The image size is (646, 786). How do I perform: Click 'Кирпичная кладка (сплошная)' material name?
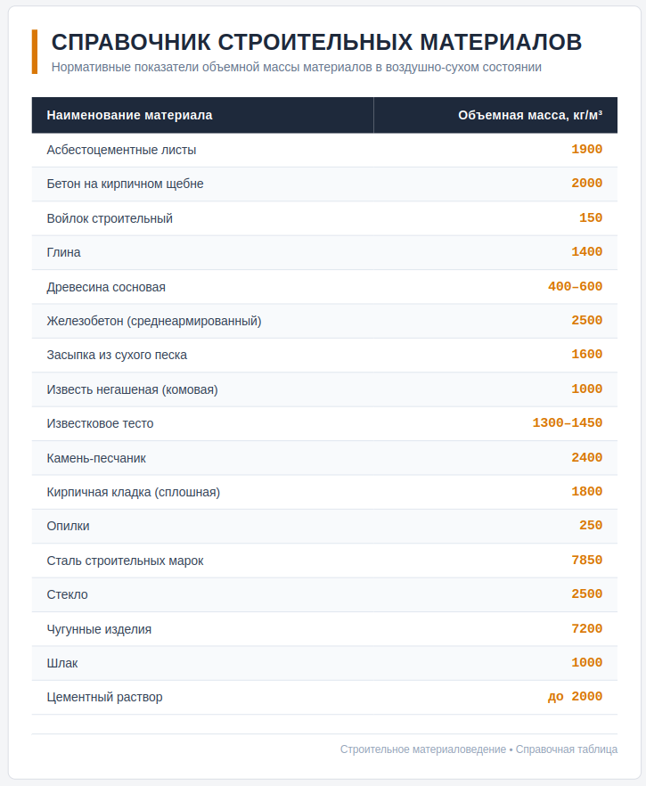tap(134, 492)
